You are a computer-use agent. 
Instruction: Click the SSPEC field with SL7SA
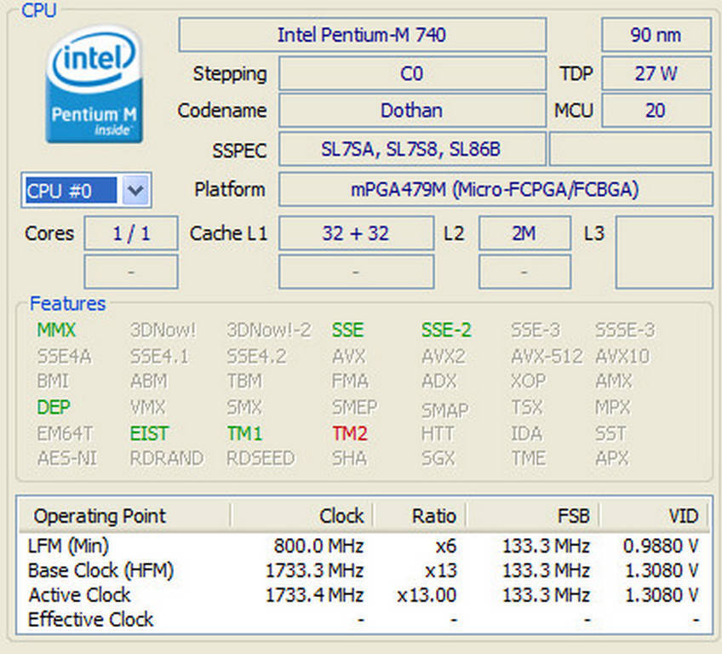coord(411,150)
